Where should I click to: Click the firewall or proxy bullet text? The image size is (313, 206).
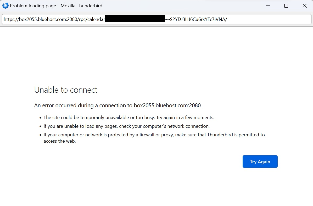tap(154, 135)
